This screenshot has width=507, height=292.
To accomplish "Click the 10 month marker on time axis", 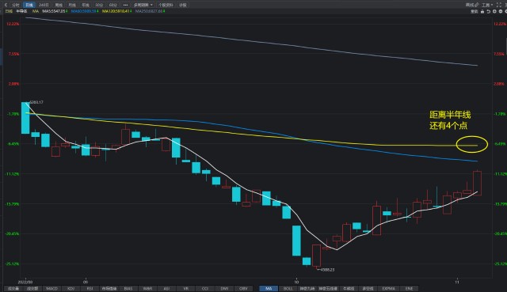I will pyautogui.click(x=296, y=282).
